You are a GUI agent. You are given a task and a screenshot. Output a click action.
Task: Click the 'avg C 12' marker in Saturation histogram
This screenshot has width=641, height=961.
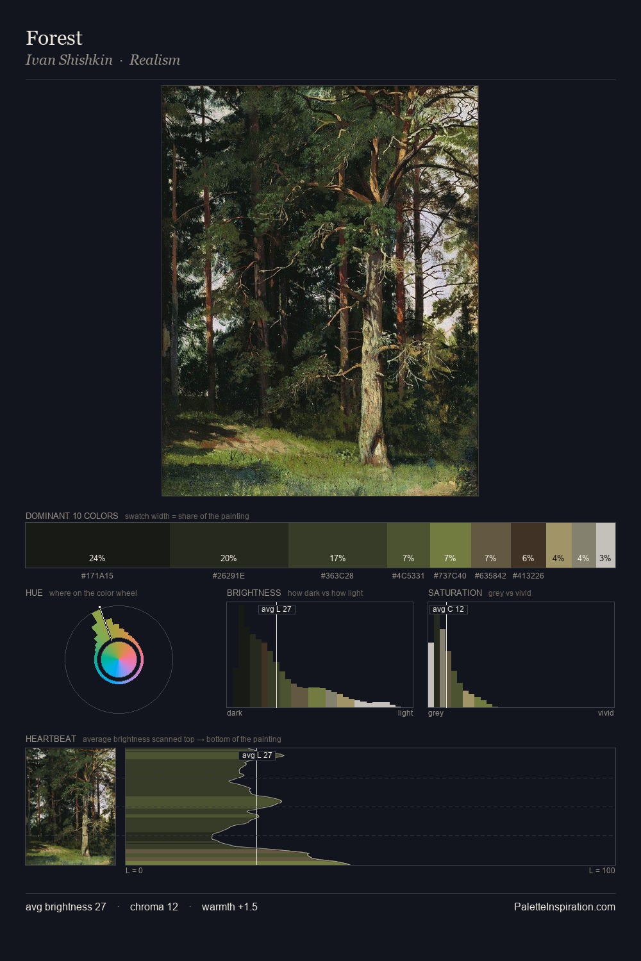point(448,609)
